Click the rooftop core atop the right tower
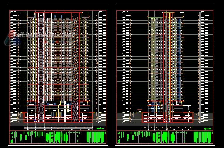The image size is (224, 148). (168, 15)
